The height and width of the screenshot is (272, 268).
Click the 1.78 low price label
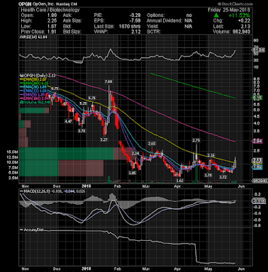pos(208,175)
